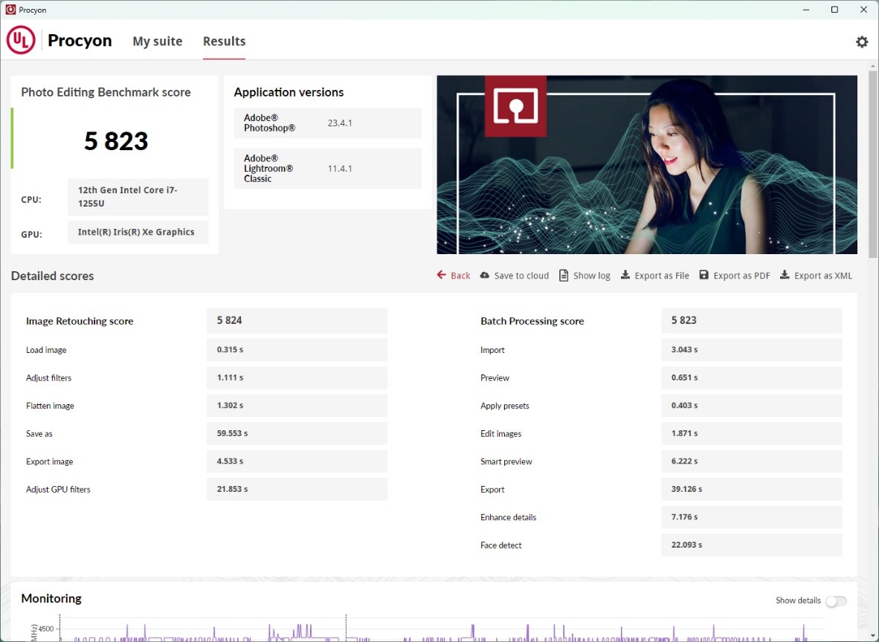Image resolution: width=879 pixels, height=642 pixels.
Task: Click the Save to cloud icon
Action: [485, 276]
